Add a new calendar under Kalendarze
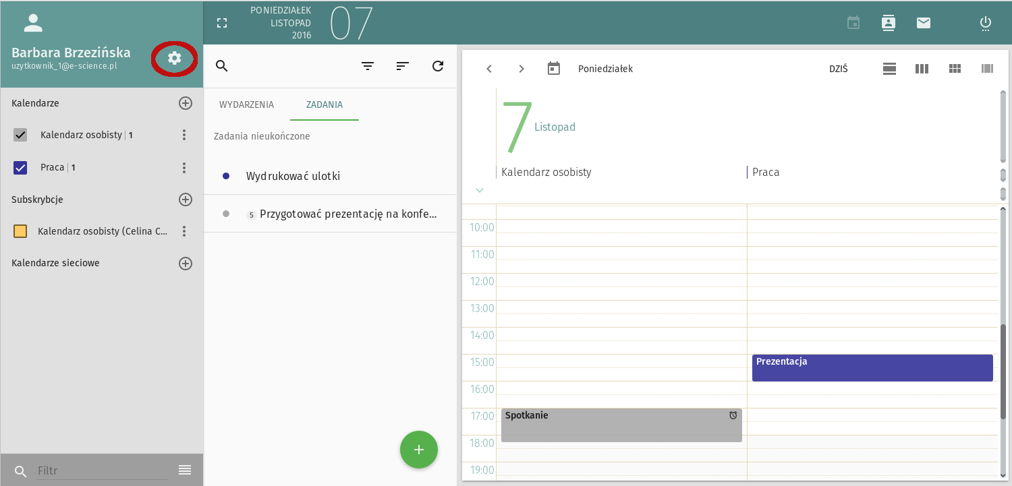 pyautogui.click(x=186, y=103)
